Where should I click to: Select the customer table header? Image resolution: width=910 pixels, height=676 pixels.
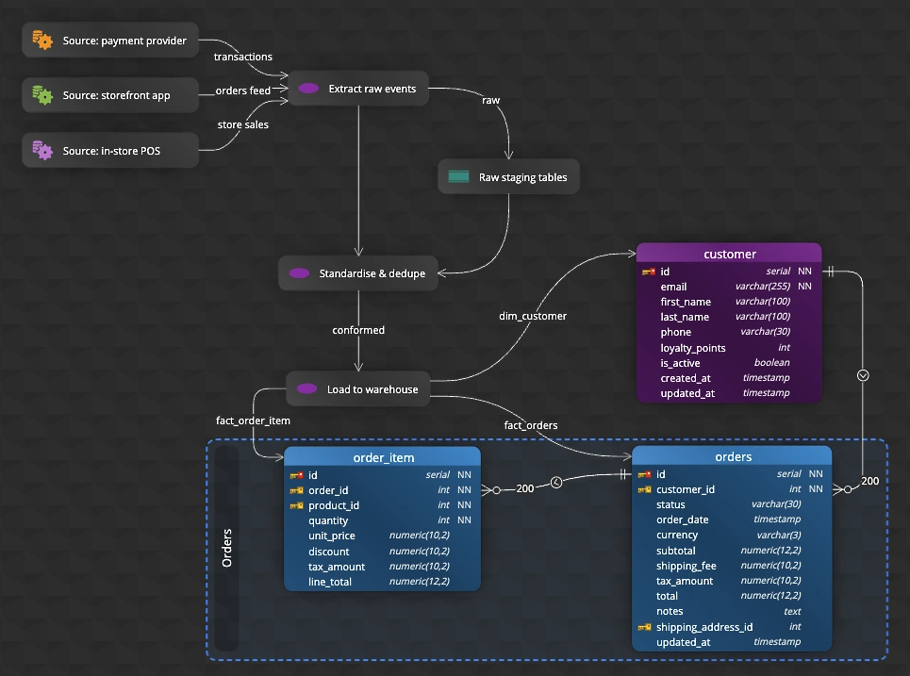point(729,254)
